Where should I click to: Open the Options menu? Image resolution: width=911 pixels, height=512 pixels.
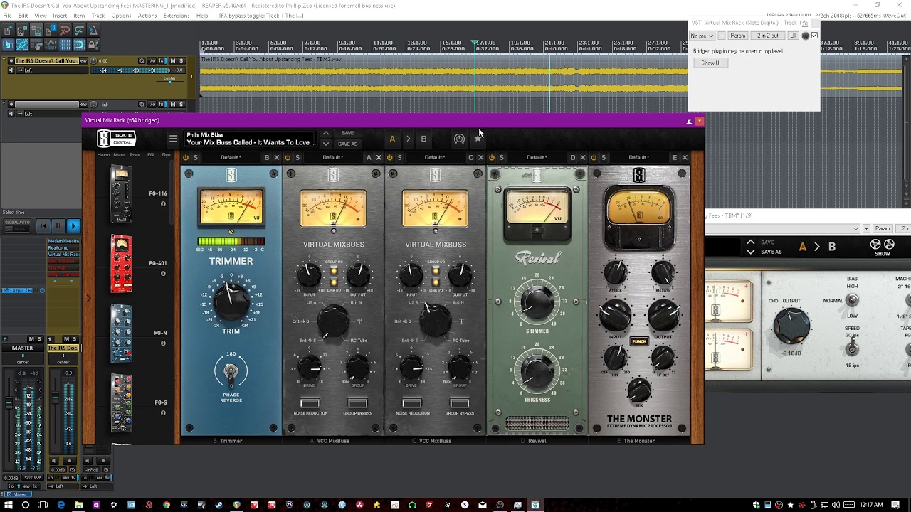click(121, 16)
